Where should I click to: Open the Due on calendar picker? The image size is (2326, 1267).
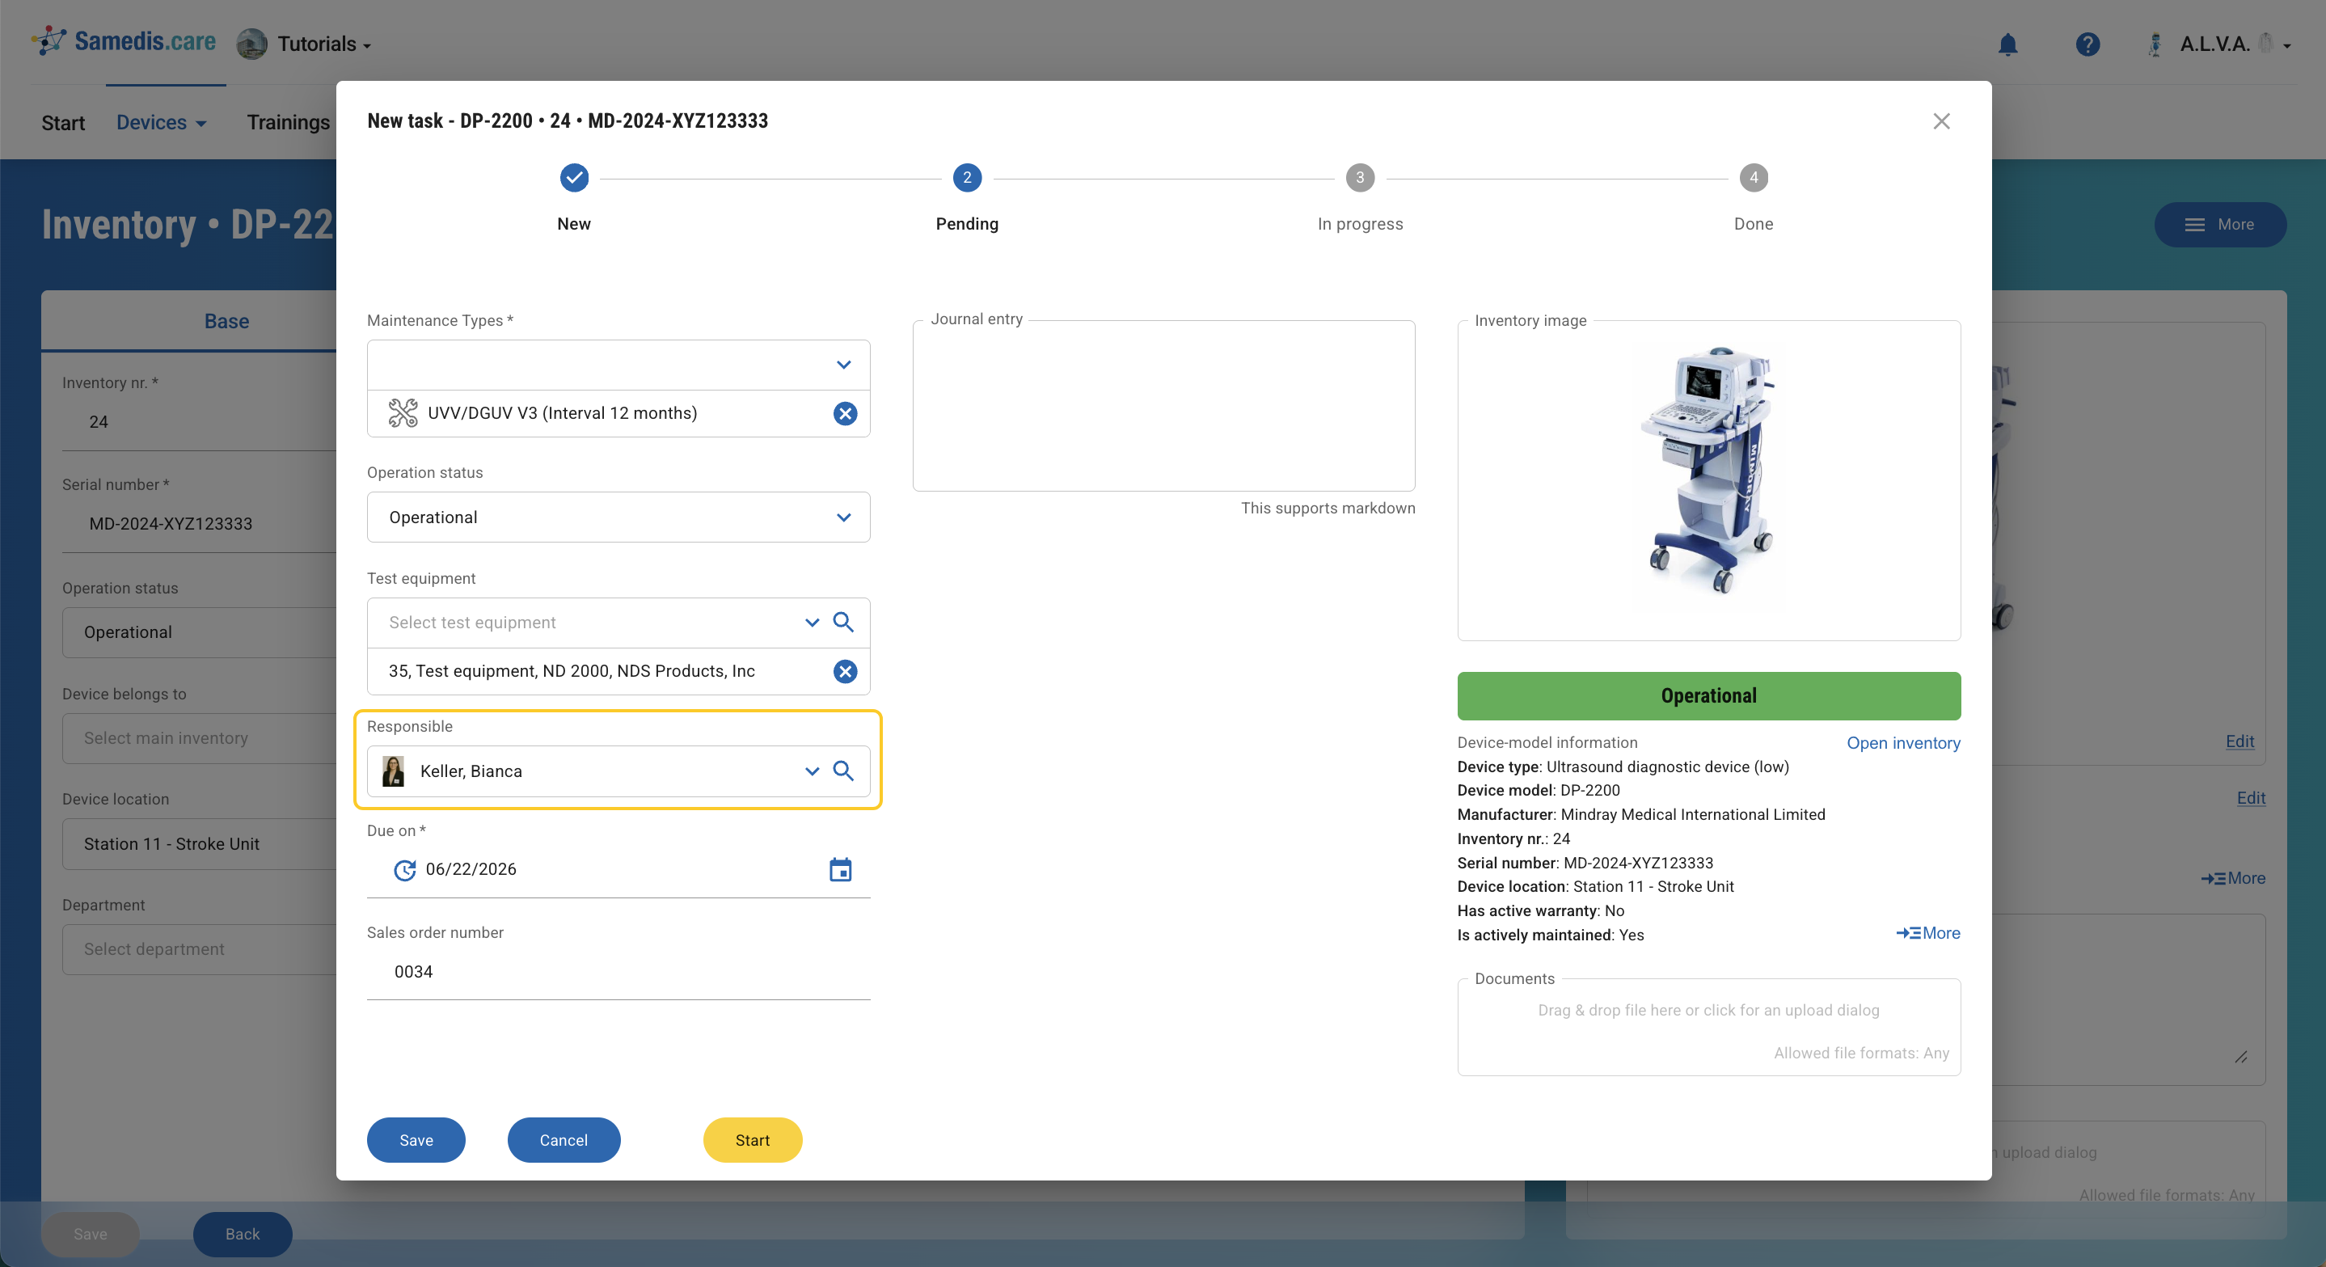point(840,870)
